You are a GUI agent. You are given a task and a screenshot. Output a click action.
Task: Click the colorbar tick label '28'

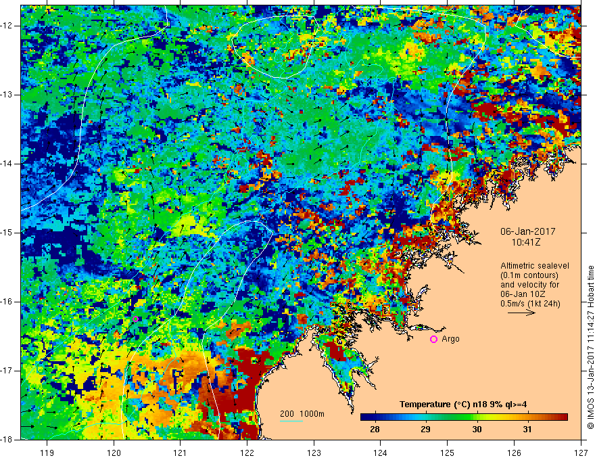pyautogui.click(x=375, y=430)
